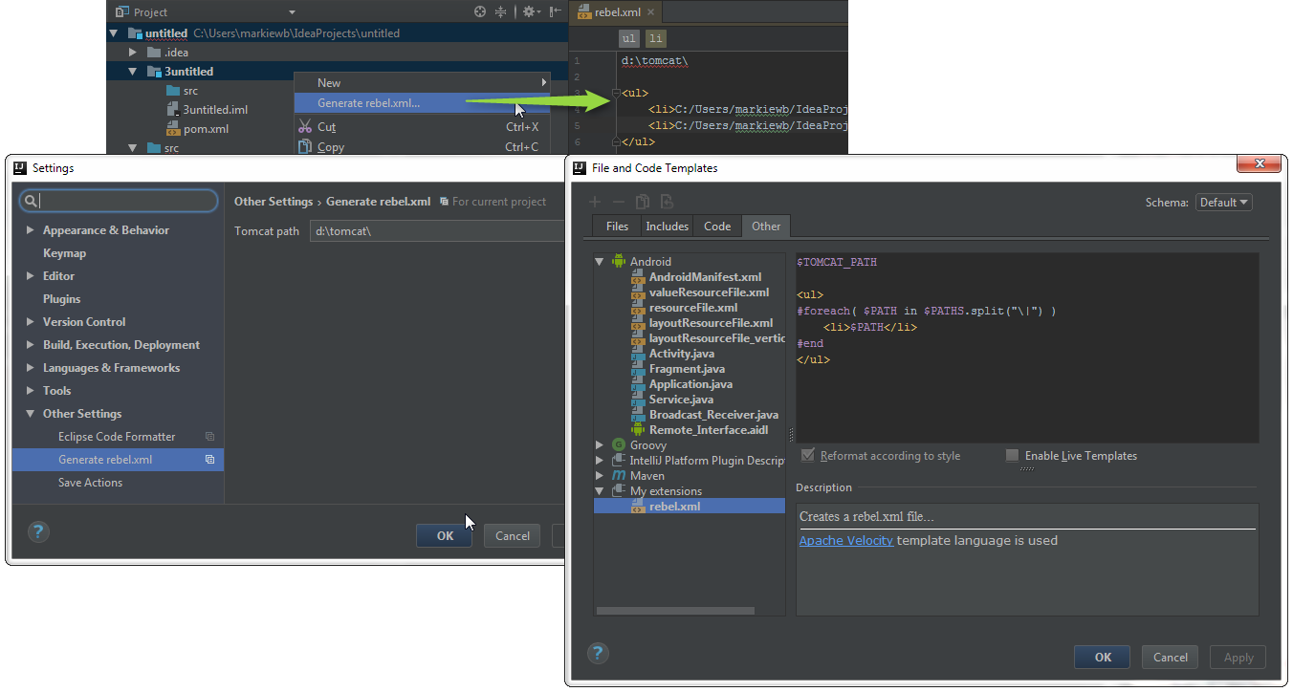Click the per-project icon beside Eclipse Code Formatter
This screenshot has height=692, width=1293.
[209, 437]
